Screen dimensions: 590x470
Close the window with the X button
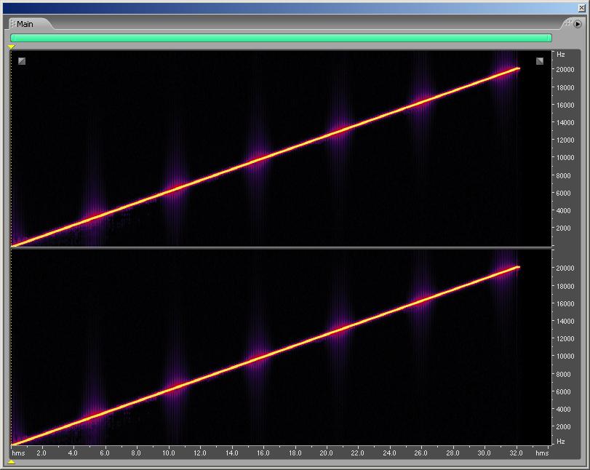point(581,7)
